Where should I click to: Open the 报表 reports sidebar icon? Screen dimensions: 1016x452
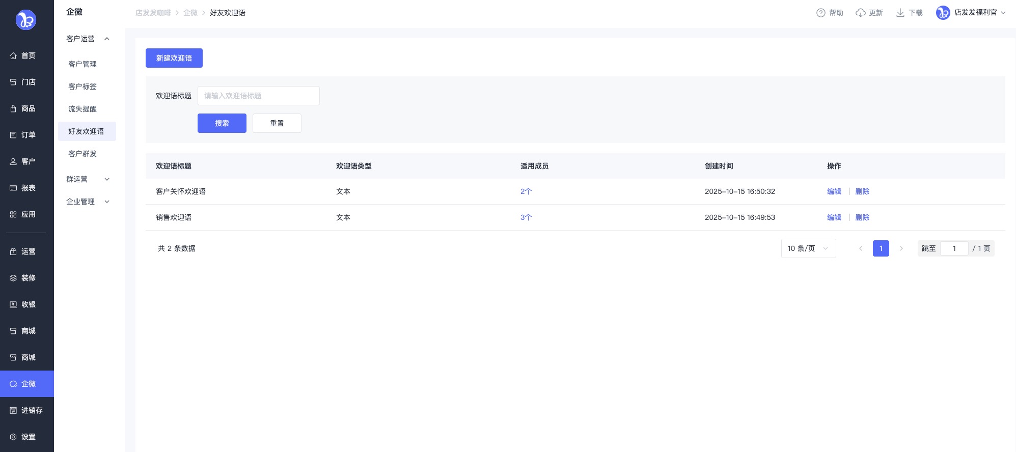pos(13,188)
